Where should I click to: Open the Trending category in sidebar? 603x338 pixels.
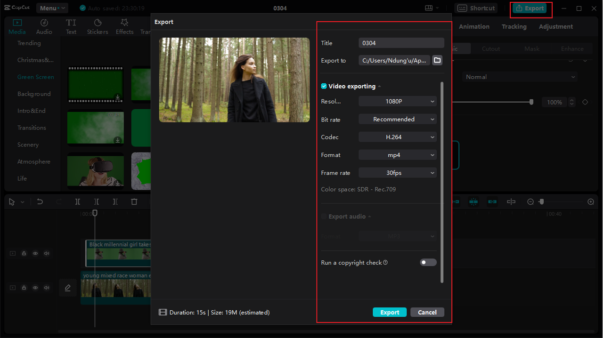(29, 43)
